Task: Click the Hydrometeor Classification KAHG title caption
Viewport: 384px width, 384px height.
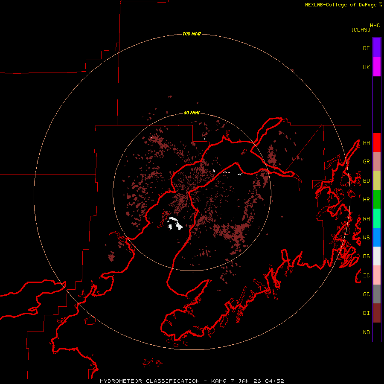Action: coord(192,381)
